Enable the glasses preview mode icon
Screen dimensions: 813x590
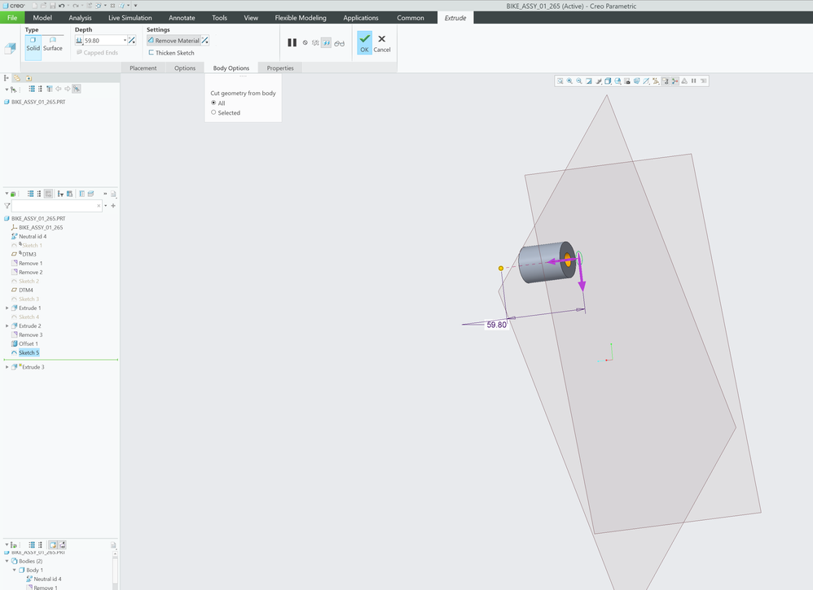(x=339, y=43)
